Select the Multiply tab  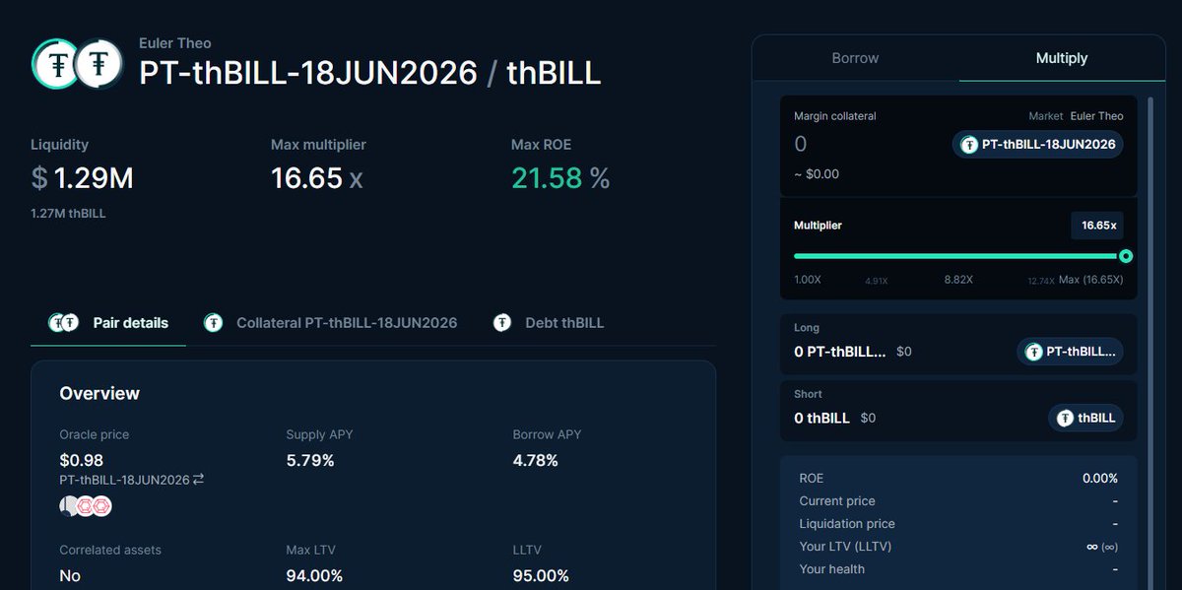(1062, 58)
